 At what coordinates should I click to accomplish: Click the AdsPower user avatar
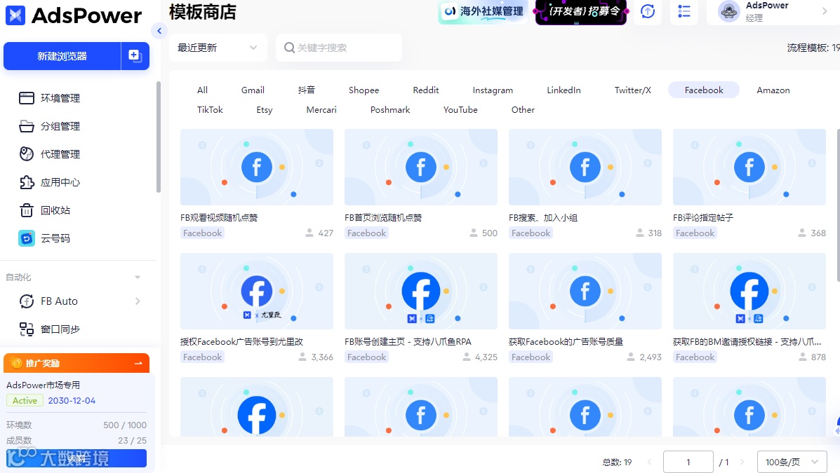tap(728, 11)
